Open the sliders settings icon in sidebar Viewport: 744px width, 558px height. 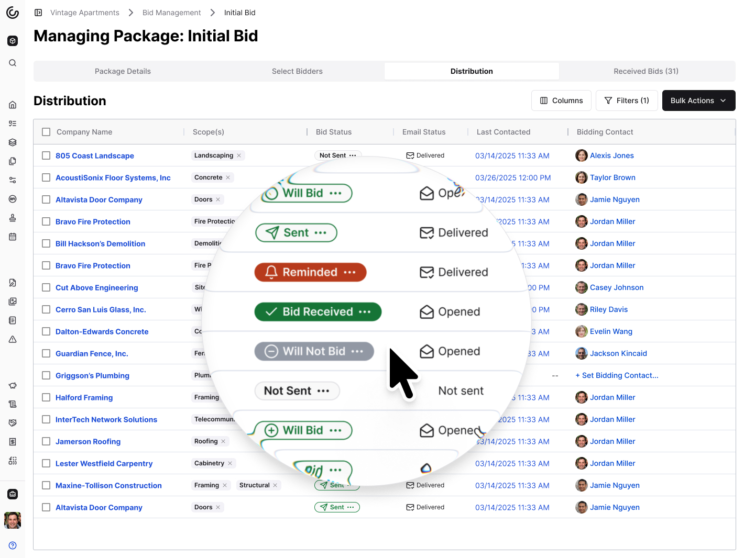13,180
